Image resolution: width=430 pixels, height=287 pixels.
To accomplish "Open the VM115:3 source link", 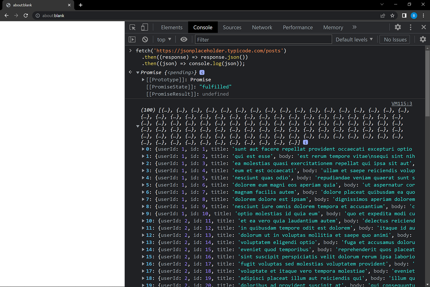I will tap(402, 103).
